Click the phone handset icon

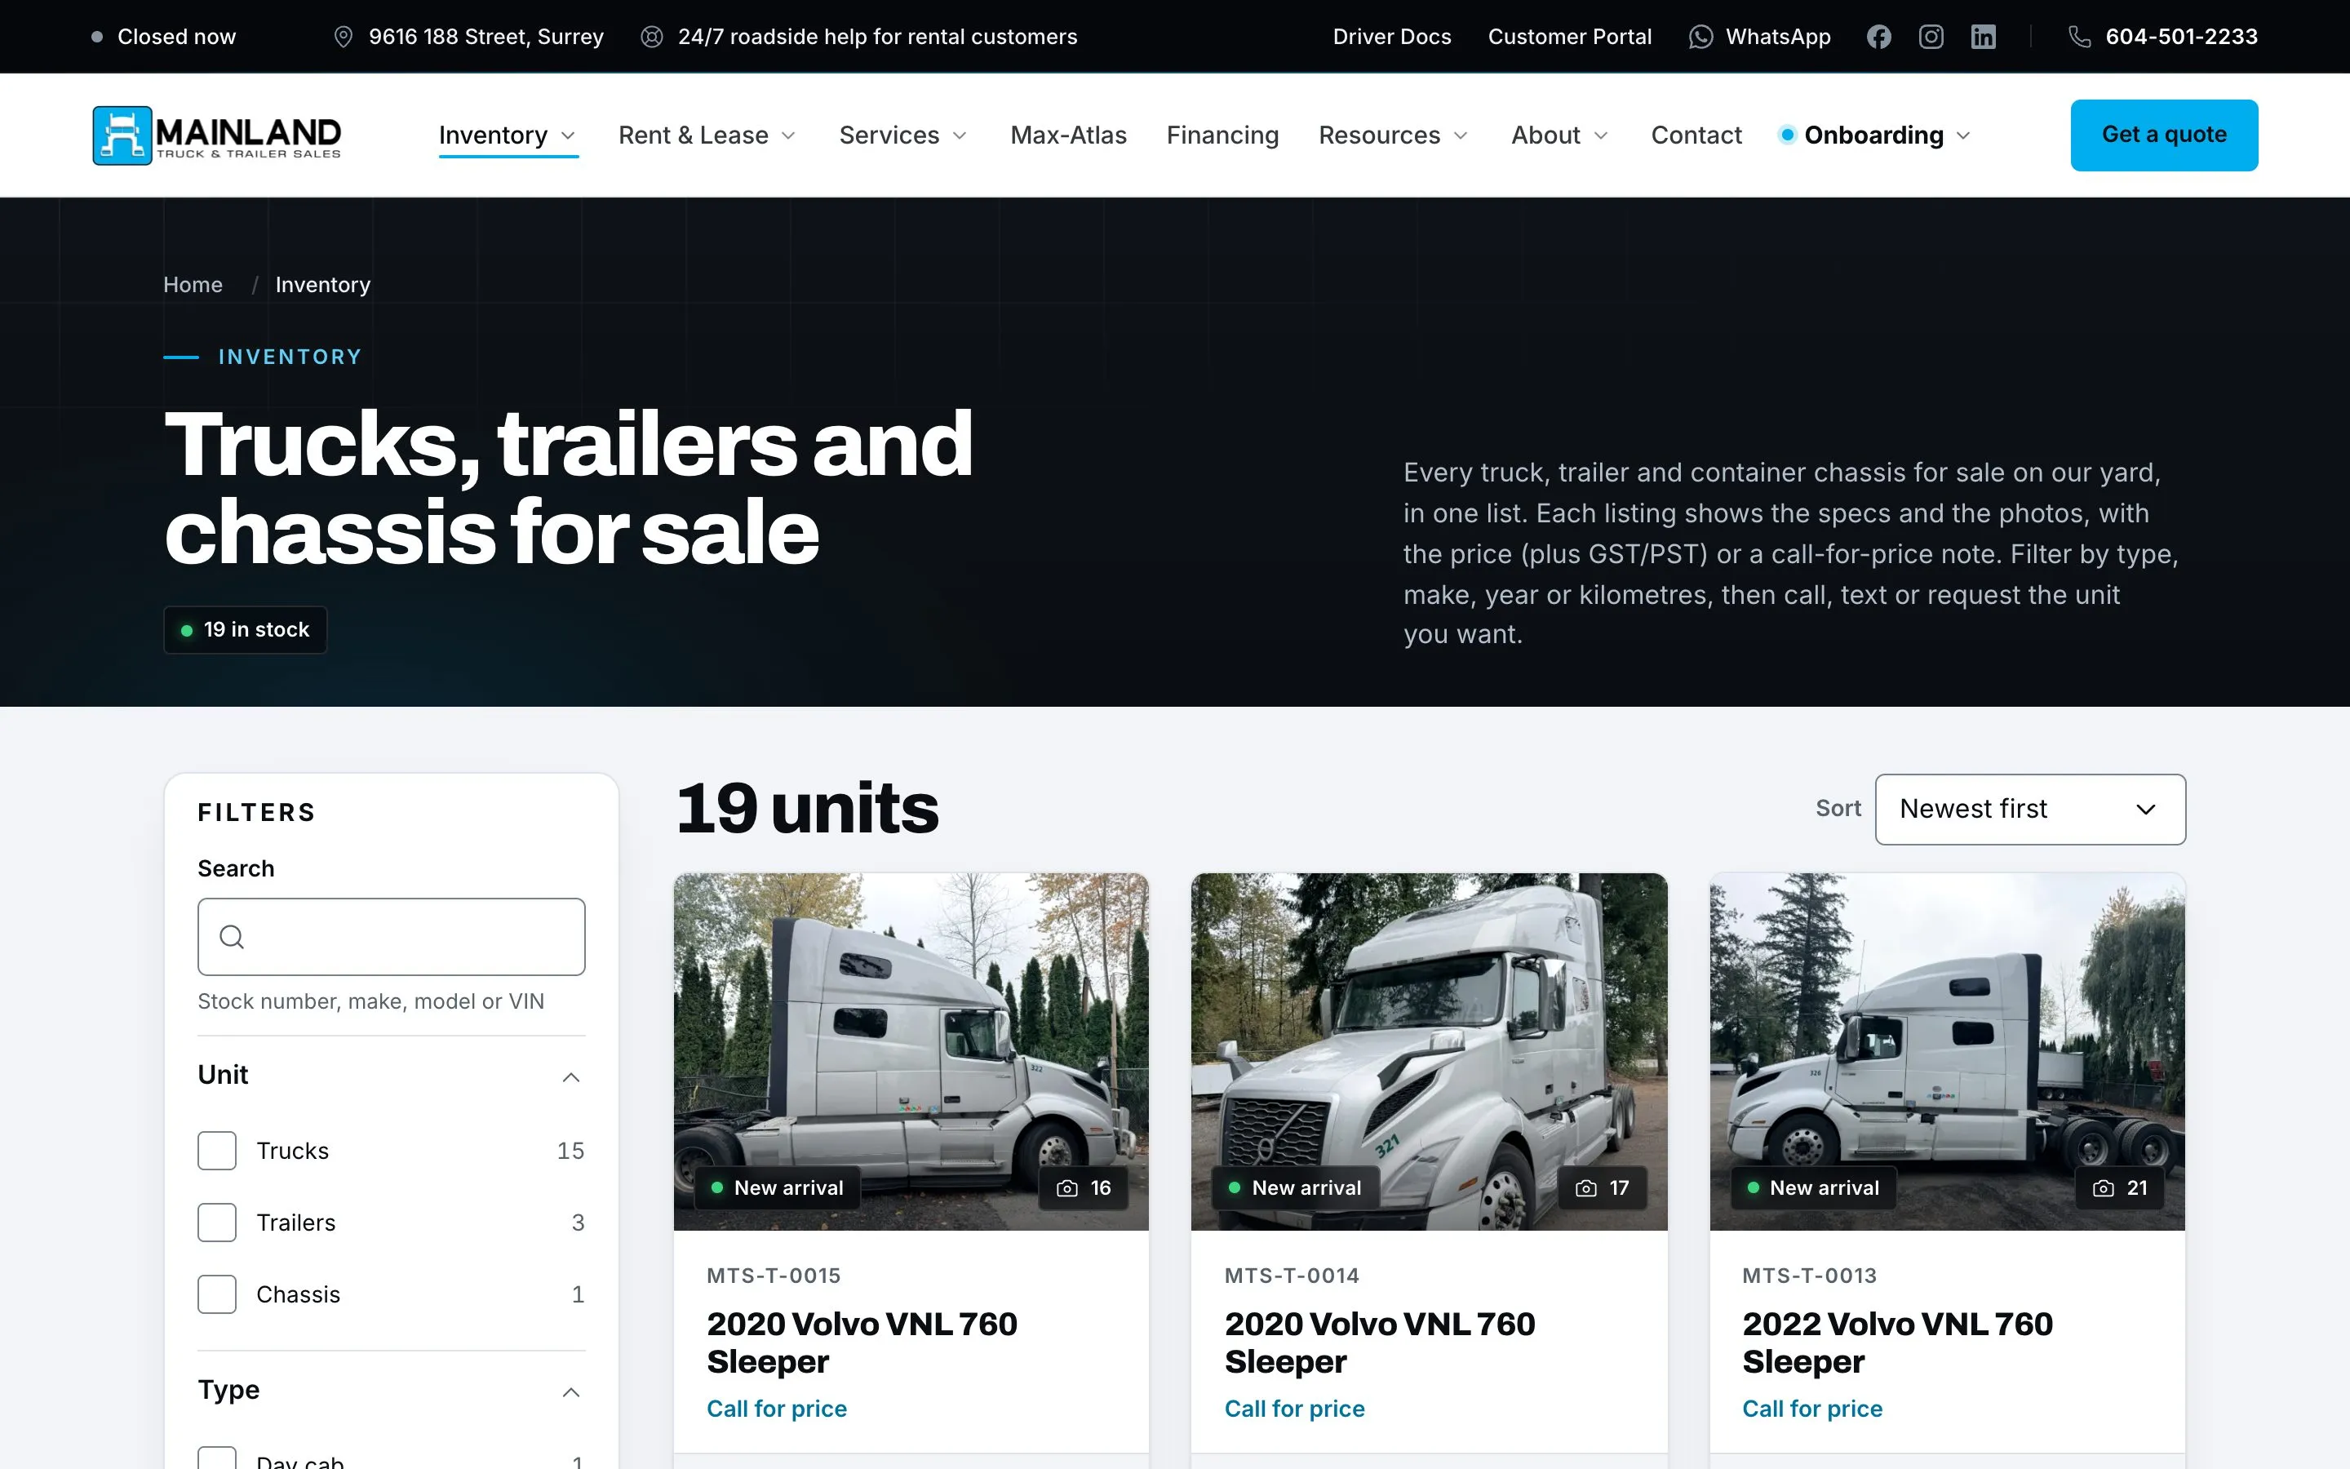pyautogui.click(x=2079, y=37)
